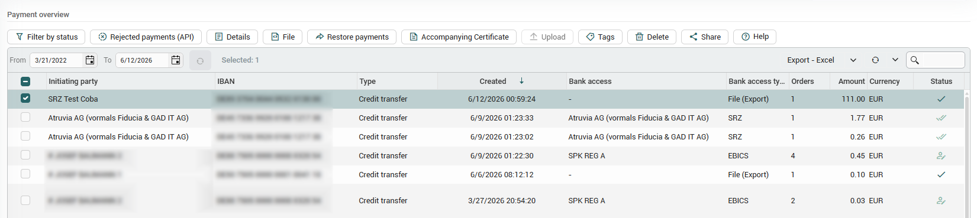Click the search magnifier icon
Viewport: 977px width, 218px height.
914,60
